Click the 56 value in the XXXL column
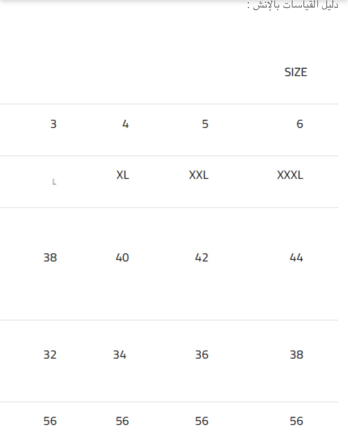The height and width of the screenshot is (446, 348). 296,421
